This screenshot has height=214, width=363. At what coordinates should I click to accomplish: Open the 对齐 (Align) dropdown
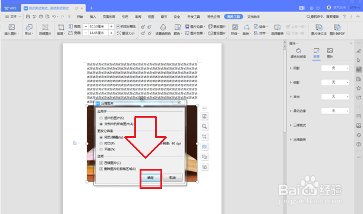click(x=261, y=33)
